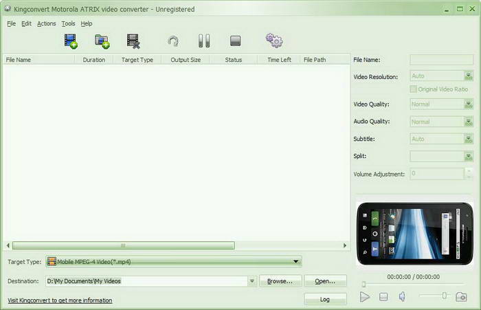Click the Stop conversion square icon

click(236, 41)
